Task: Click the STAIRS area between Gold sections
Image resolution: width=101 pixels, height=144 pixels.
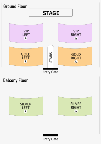Action: [x=51, y=57]
